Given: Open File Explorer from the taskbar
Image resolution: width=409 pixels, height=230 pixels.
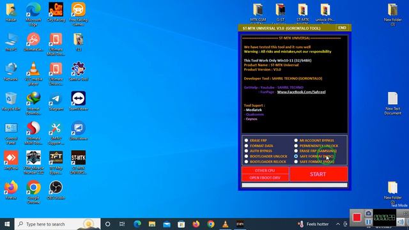Looking at the screenshot, I should click(x=152, y=224).
